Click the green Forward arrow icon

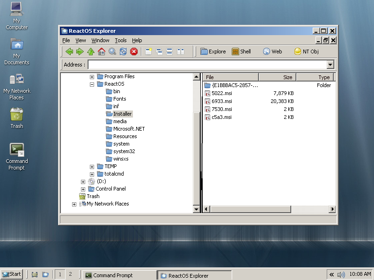pos(80,52)
